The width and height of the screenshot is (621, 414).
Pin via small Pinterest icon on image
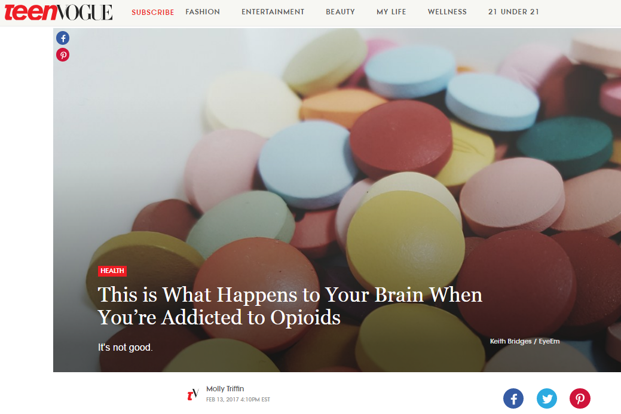click(x=63, y=54)
